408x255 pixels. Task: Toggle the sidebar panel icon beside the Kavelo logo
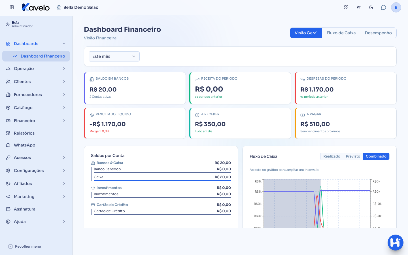(x=12, y=7)
